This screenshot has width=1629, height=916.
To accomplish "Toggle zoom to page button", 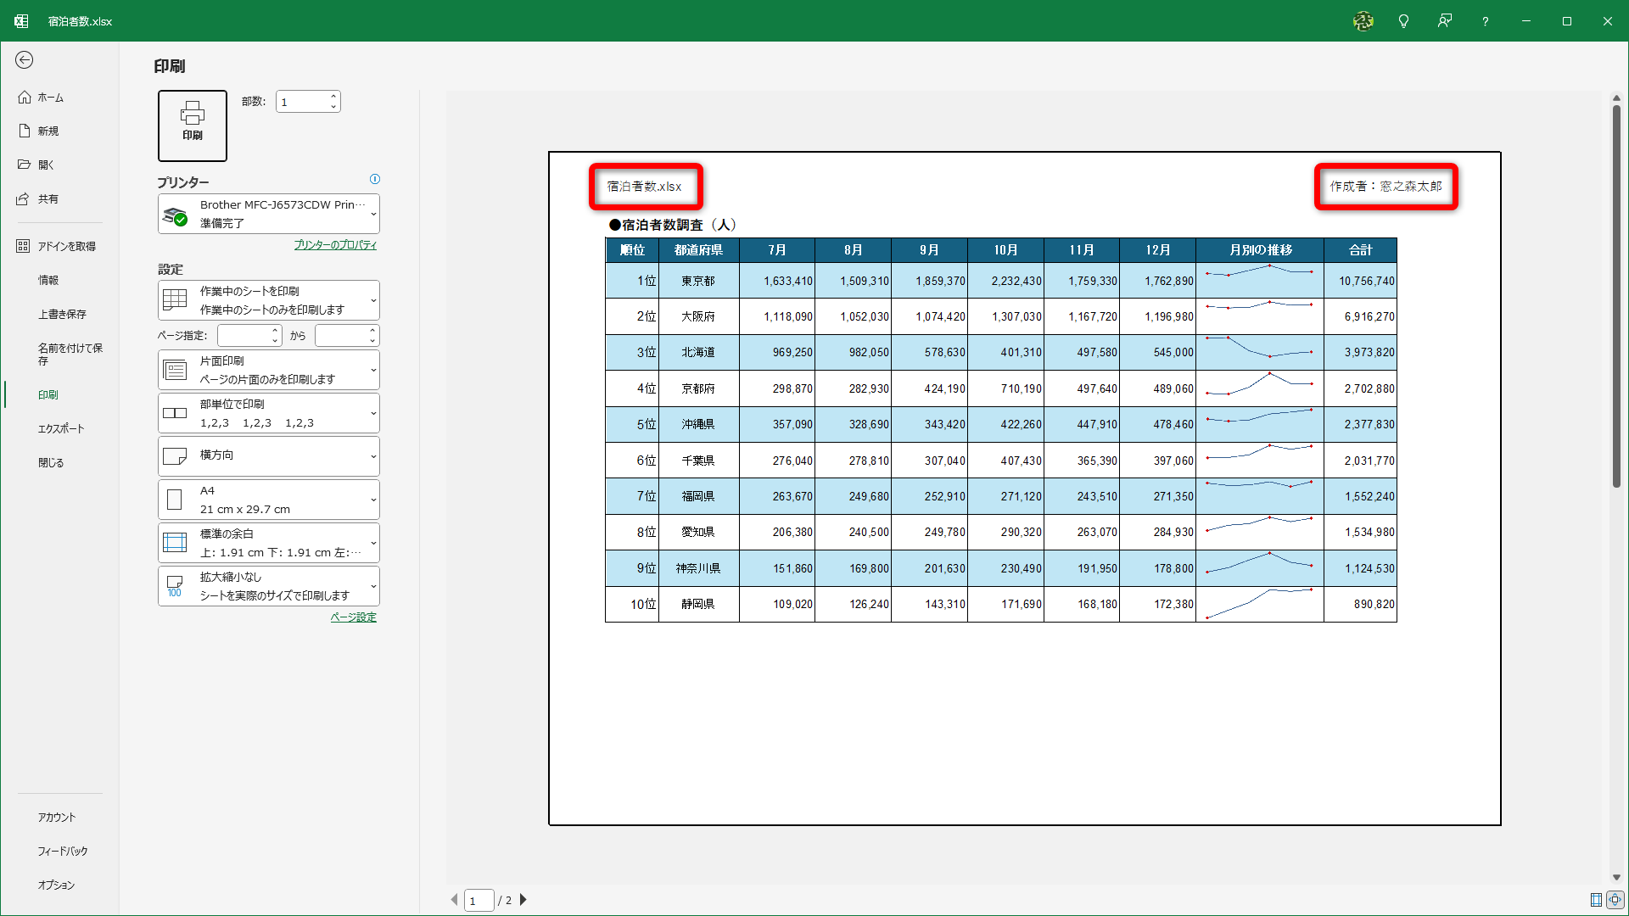I will 1615,900.
